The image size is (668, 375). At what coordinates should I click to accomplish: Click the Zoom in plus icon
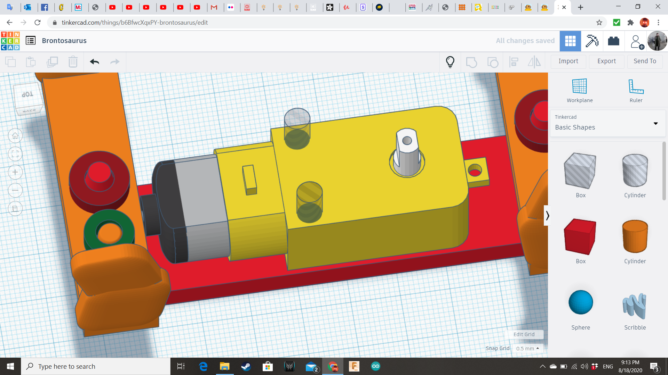pos(15,172)
